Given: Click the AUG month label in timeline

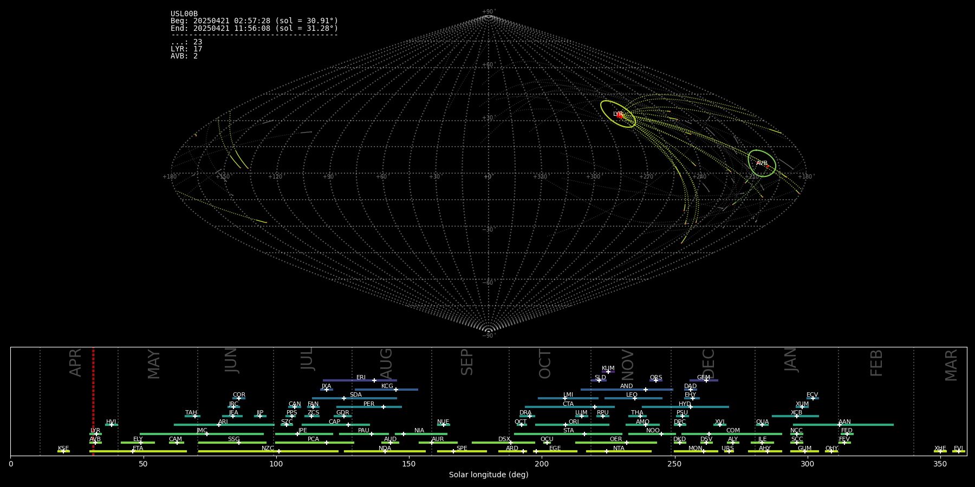Looking at the screenshot, I should (386, 364).
